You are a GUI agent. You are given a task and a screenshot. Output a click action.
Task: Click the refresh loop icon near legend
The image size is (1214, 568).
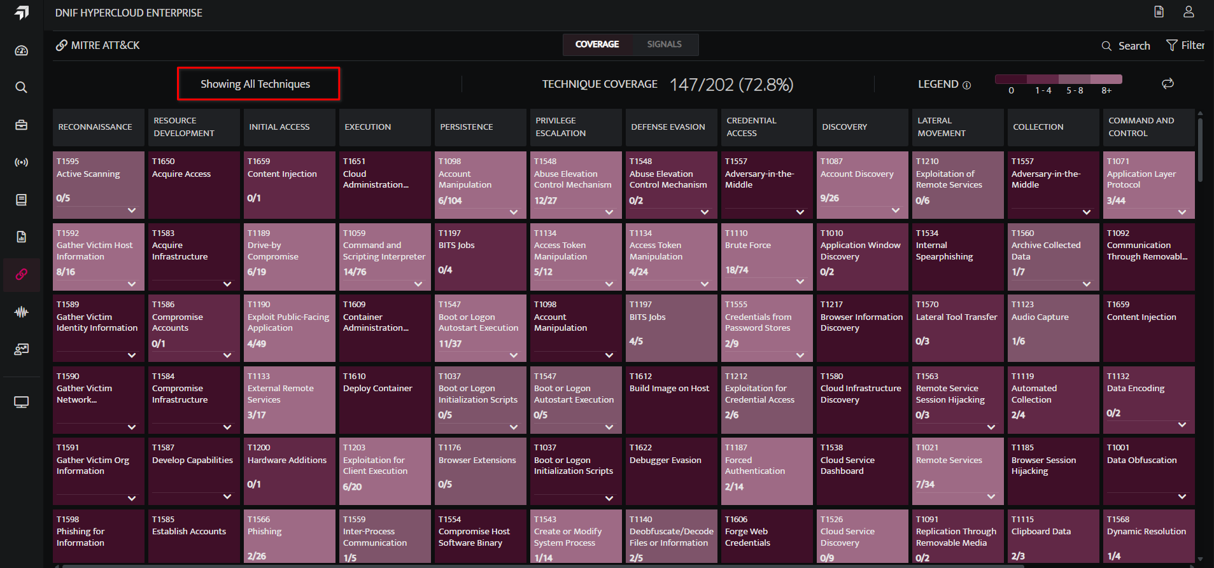(x=1168, y=83)
